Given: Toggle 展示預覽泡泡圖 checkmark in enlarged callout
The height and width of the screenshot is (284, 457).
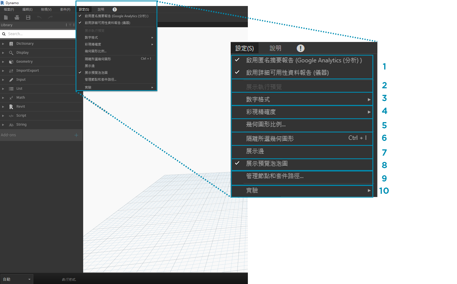Looking at the screenshot, I should [x=237, y=163].
